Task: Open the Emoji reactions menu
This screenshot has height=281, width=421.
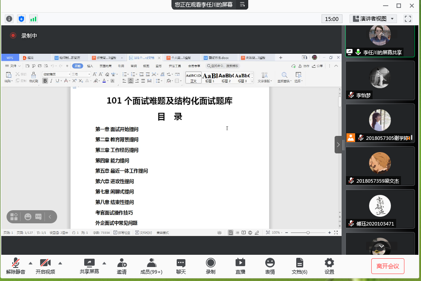Action: pos(270,263)
